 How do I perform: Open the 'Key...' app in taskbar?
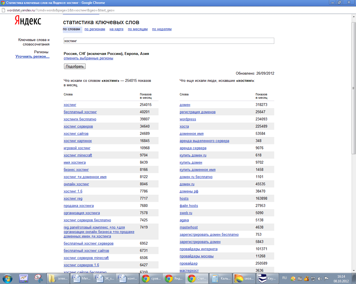tap(267, 278)
